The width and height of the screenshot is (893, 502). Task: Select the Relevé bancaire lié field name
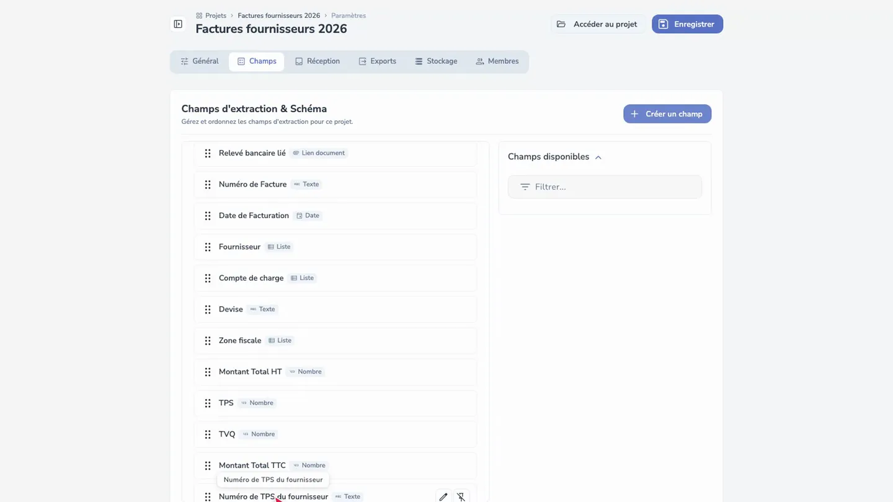252,153
